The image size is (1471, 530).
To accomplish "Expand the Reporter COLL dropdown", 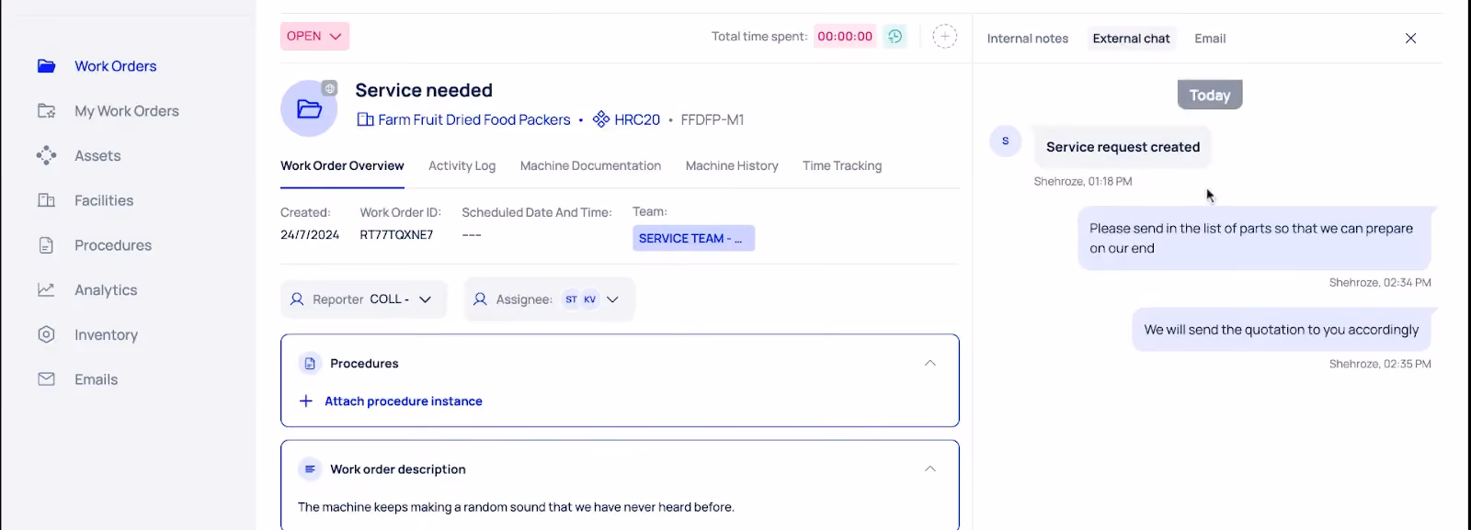I will [x=364, y=299].
